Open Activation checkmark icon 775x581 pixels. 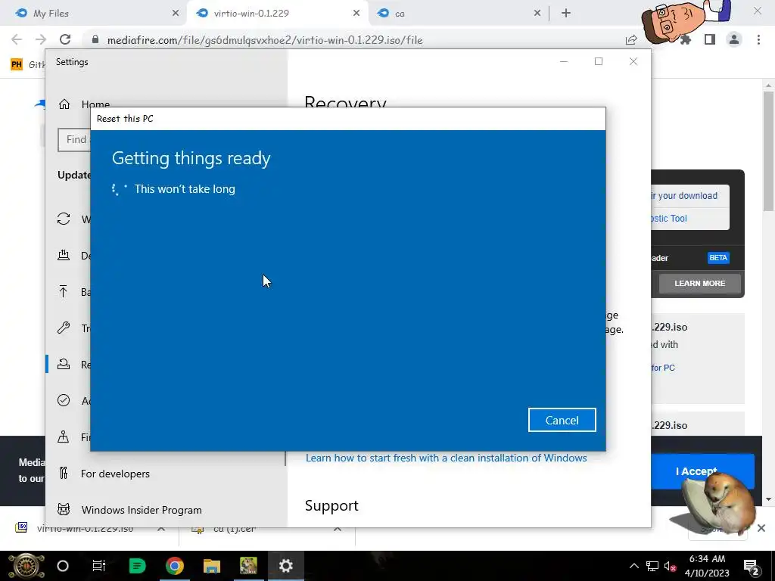[x=64, y=400]
